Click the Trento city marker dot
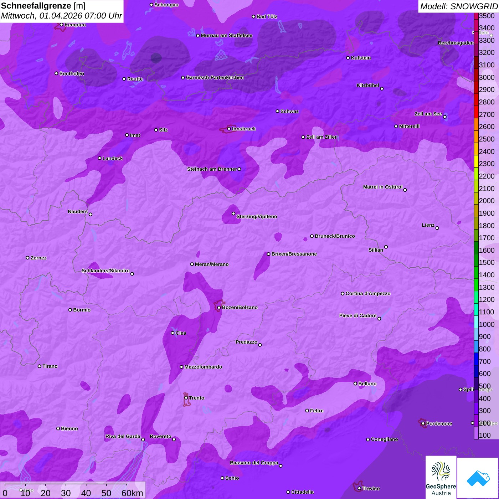The width and height of the screenshot is (499, 499). [x=186, y=398]
